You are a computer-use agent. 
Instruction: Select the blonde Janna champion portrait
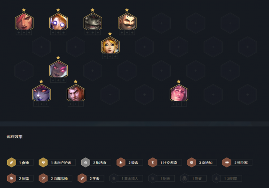click(110, 46)
